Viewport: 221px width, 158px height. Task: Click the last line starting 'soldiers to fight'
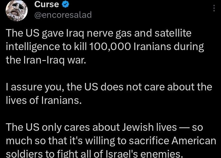[x=94, y=153]
